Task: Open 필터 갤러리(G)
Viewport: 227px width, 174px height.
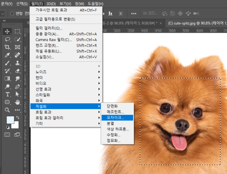Action: click(x=66, y=28)
